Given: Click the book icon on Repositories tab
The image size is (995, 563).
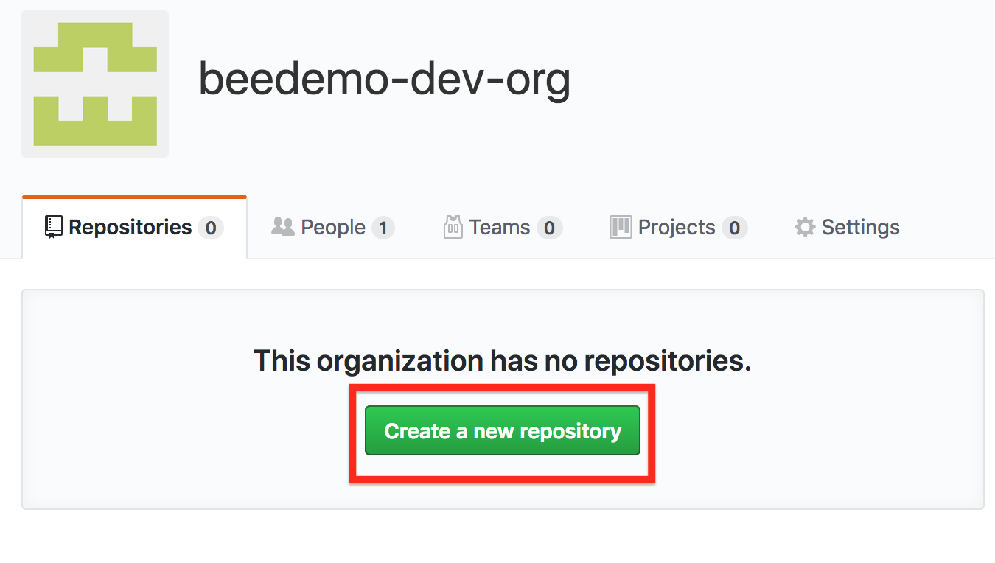Looking at the screenshot, I should [x=54, y=227].
